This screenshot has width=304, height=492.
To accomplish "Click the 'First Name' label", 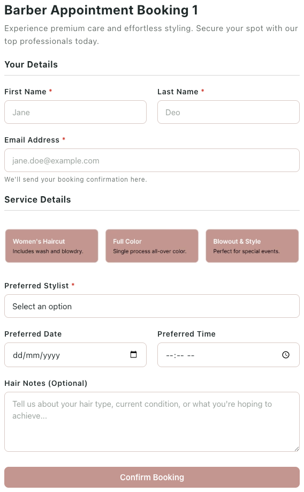I will 25,92.
